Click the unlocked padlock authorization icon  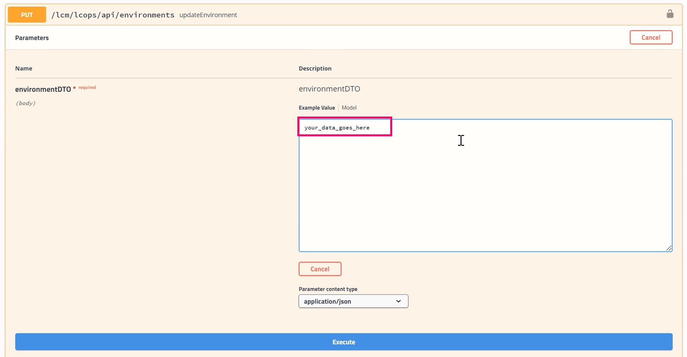pos(670,14)
